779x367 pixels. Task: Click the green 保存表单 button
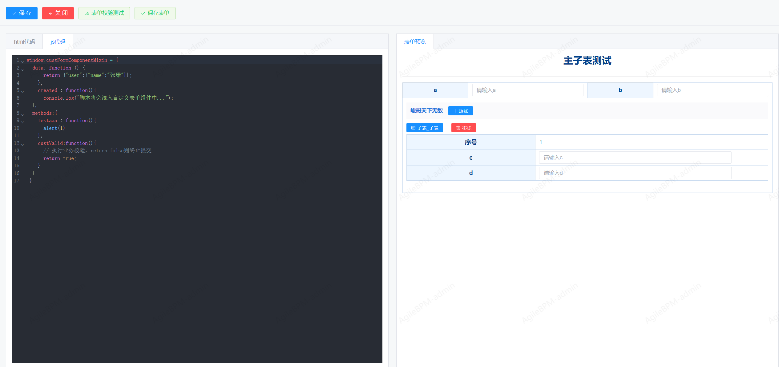pyautogui.click(x=155, y=13)
